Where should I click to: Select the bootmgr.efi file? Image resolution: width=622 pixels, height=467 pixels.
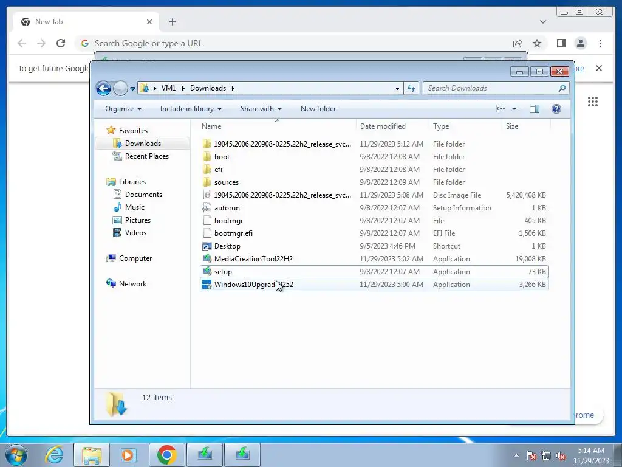point(374,233)
